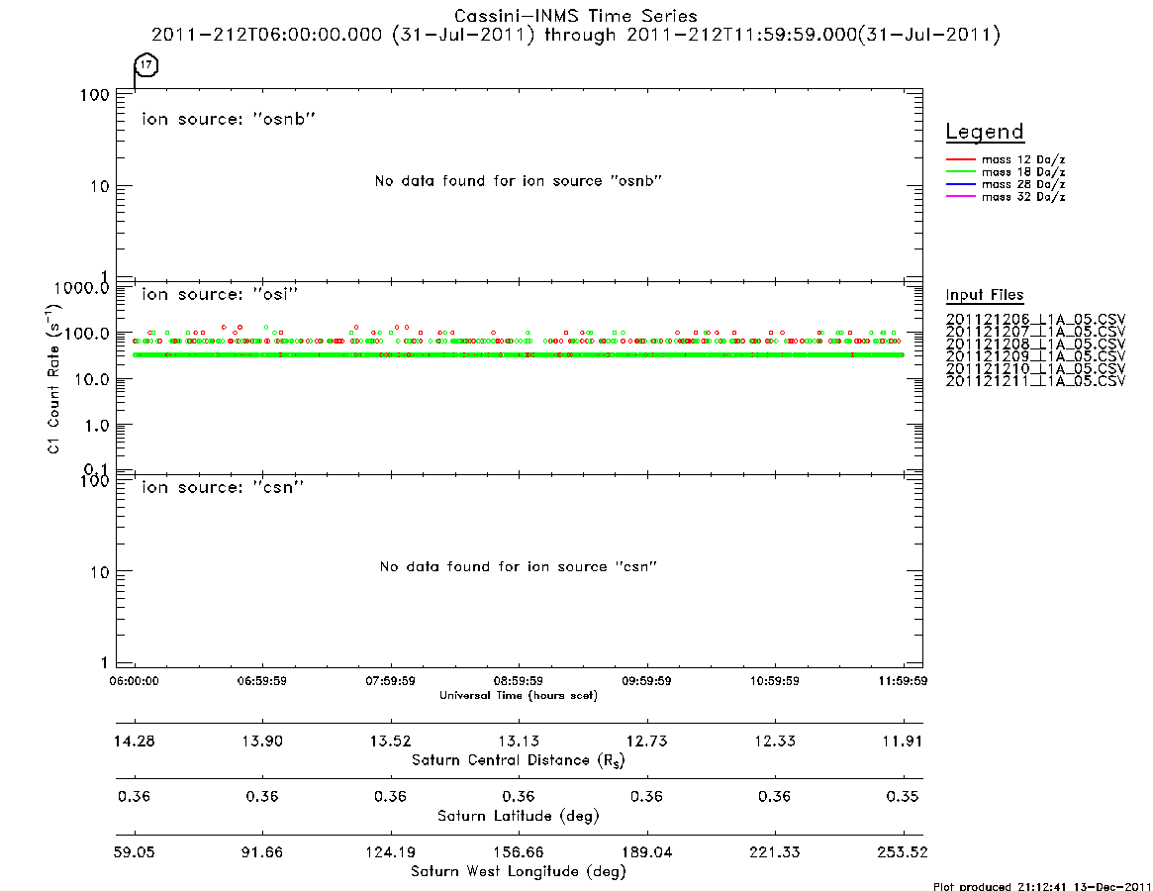Click the ion source "csn" panel label
This screenshot has height=891, width=1153.
point(223,487)
